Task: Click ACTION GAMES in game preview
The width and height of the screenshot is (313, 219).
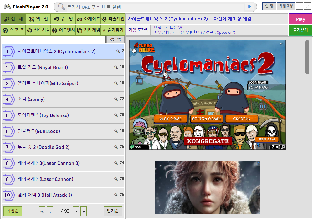Action: (207, 119)
